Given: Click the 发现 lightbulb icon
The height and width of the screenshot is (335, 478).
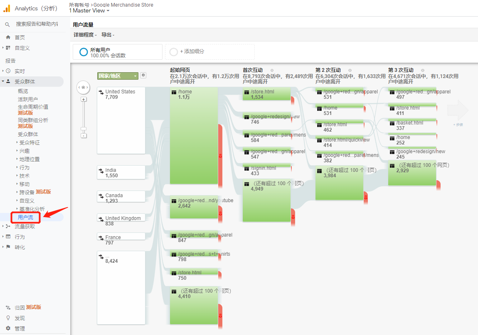Looking at the screenshot, I should pyautogui.click(x=8, y=318).
